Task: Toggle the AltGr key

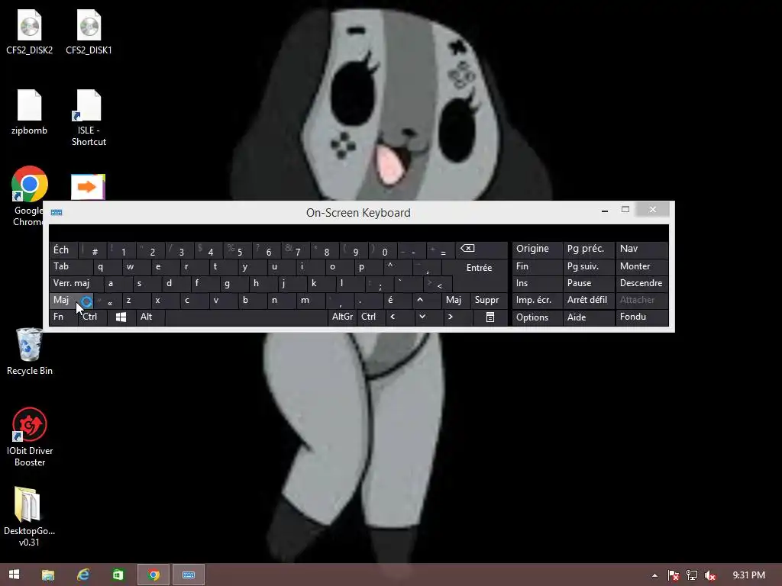Action: point(342,317)
